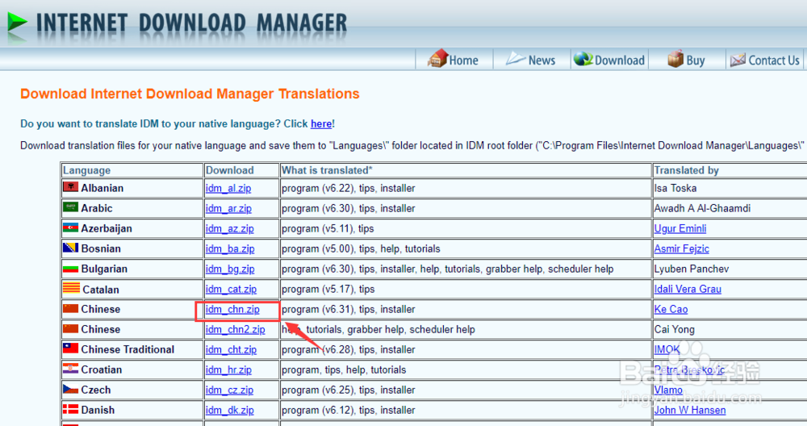Select 'Isa Toska' translator text

click(x=675, y=188)
